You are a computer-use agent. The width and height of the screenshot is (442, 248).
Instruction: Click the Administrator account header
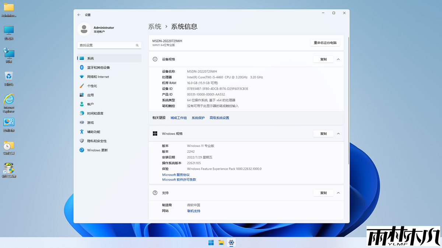97,29
